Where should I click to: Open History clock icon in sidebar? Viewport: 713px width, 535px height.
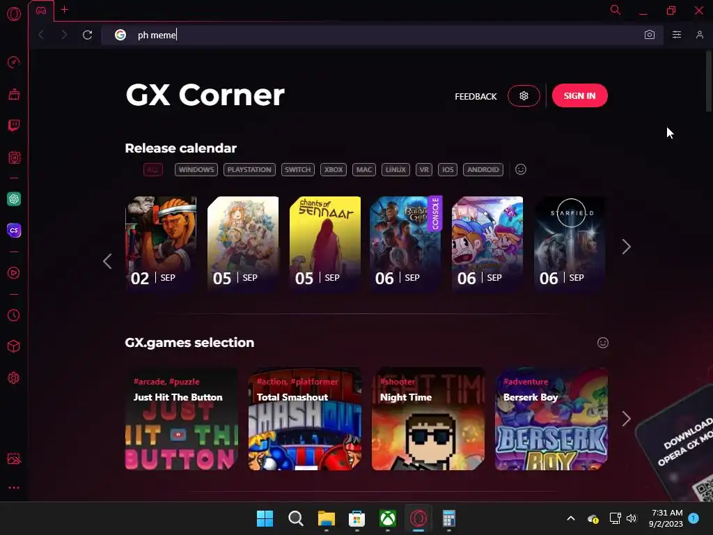14,316
